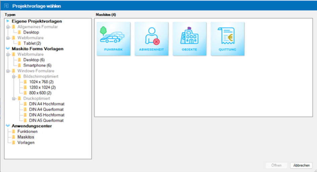Collapse the Maskito Forms Vorlagen section
The height and width of the screenshot is (172, 317).
tap(8, 49)
